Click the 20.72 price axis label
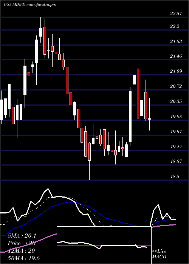This screenshot has height=264, width=189. click(x=176, y=86)
